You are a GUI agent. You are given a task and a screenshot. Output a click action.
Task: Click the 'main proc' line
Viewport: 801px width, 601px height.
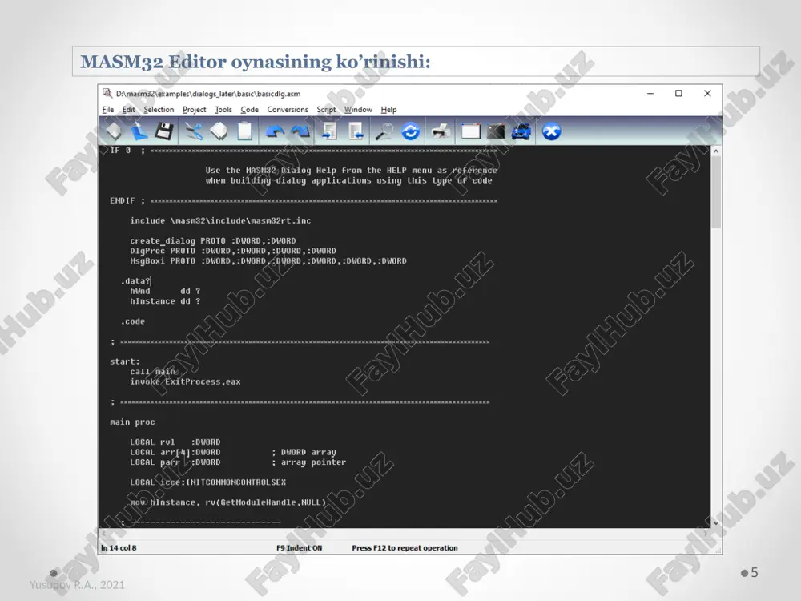(132, 422)
